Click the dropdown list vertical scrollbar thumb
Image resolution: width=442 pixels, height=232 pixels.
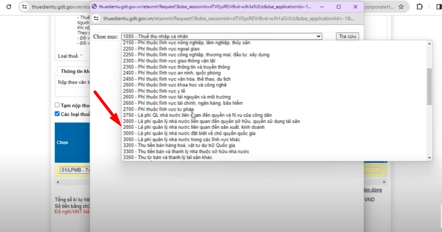tap(429, 87)
